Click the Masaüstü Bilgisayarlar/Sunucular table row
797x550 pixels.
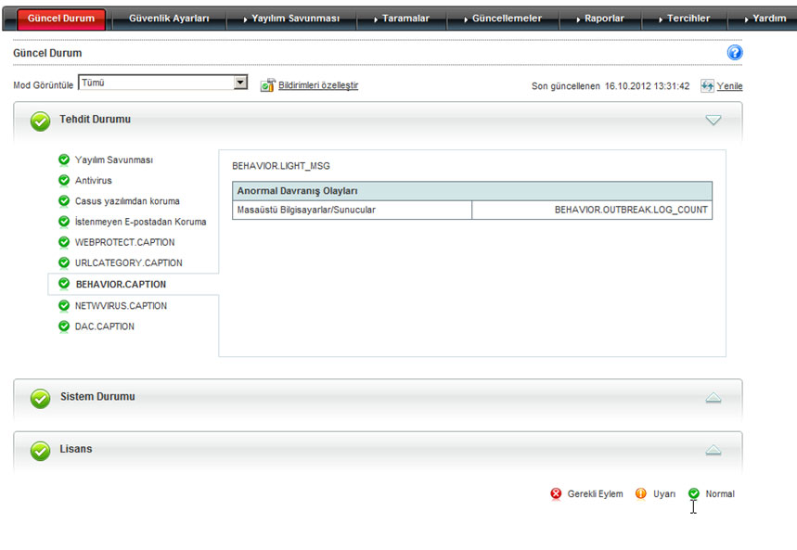(352, 211)
